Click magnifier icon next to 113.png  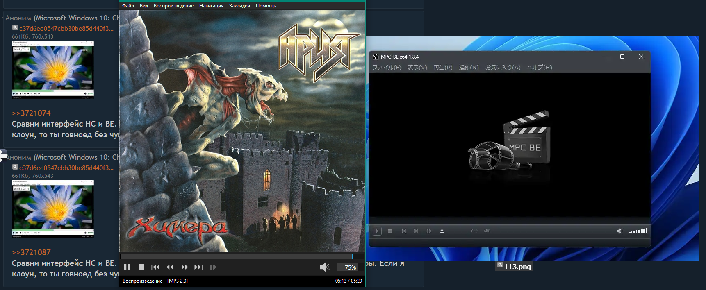click(500, 265)
